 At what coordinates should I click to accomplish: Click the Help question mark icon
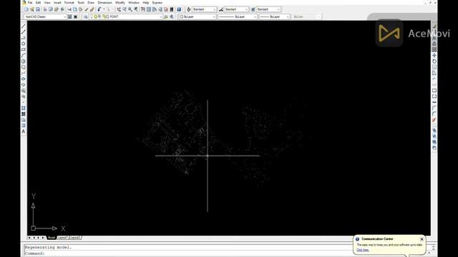[x=179, y=9]
